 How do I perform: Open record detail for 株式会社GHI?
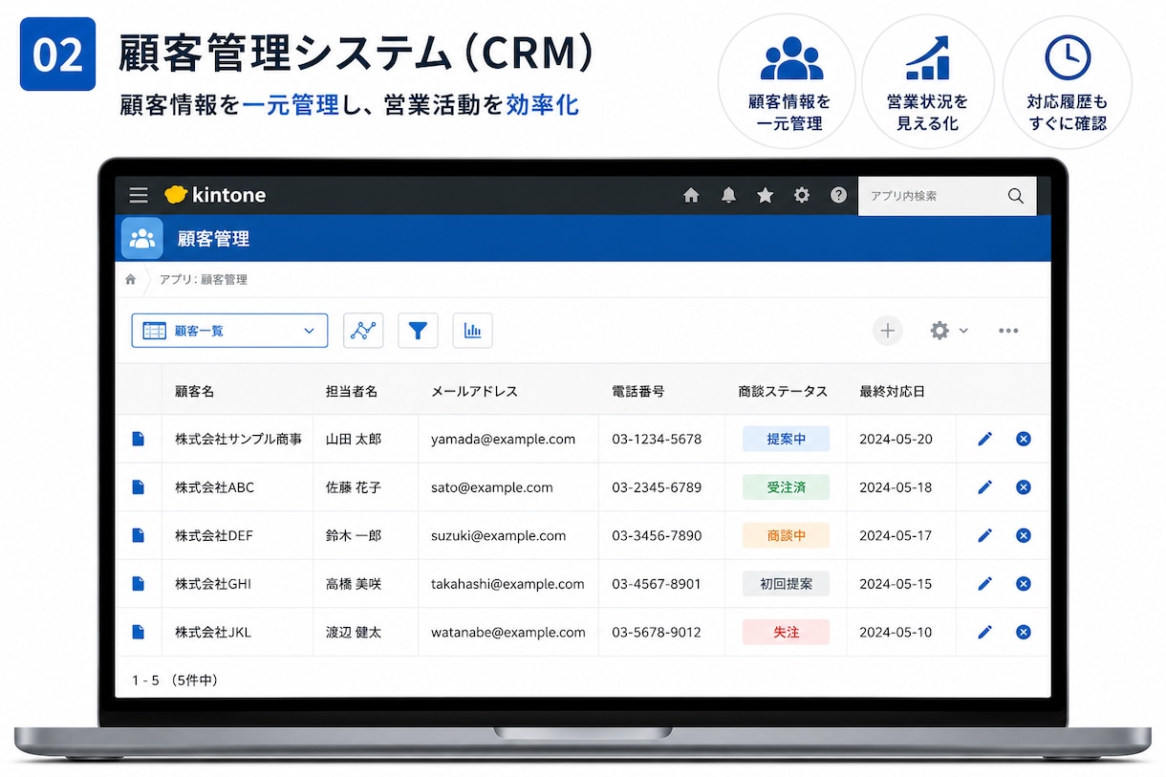pos(138,584)
